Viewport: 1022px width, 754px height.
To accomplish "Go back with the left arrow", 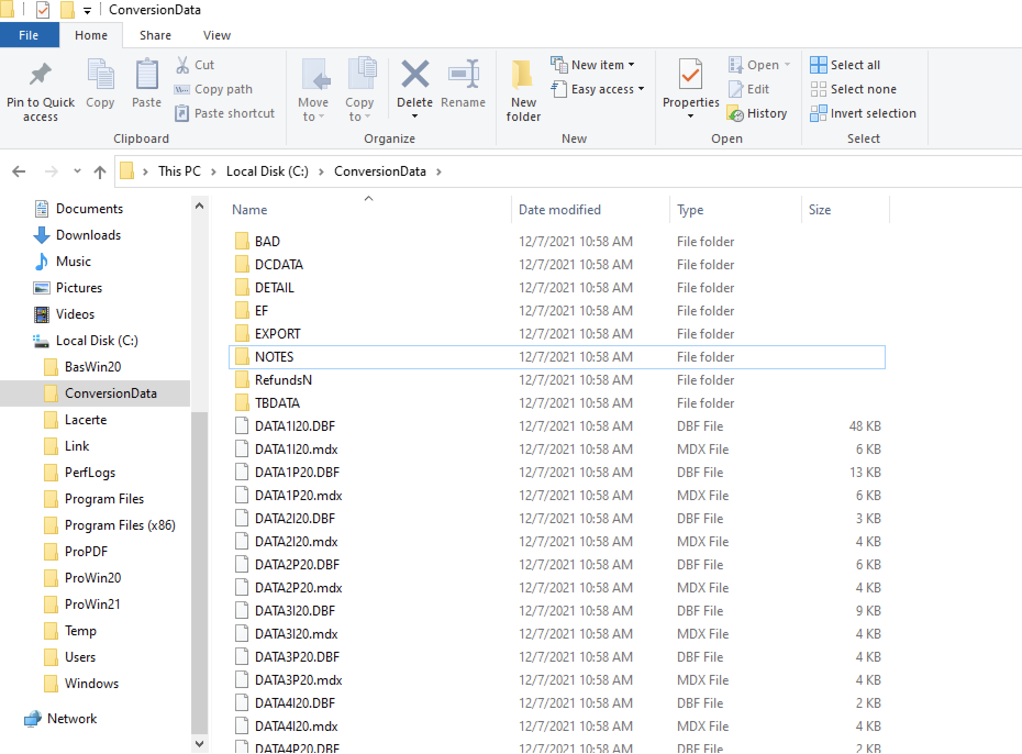I will point(19,172).
